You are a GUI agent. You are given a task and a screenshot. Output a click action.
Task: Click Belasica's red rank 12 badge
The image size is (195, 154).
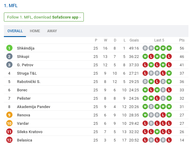[x=9, y=140]
